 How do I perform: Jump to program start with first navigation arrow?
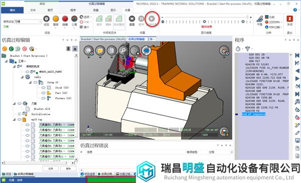(x=297, y=56)
